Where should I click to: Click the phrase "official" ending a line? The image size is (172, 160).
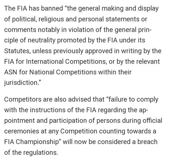152,121
